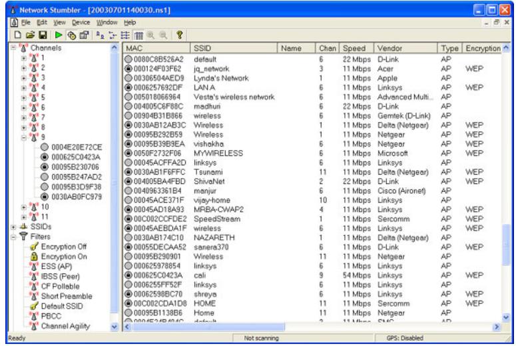Click the IBSS (Peer) filter icon
516x346 pixels.
click(34, 276)
